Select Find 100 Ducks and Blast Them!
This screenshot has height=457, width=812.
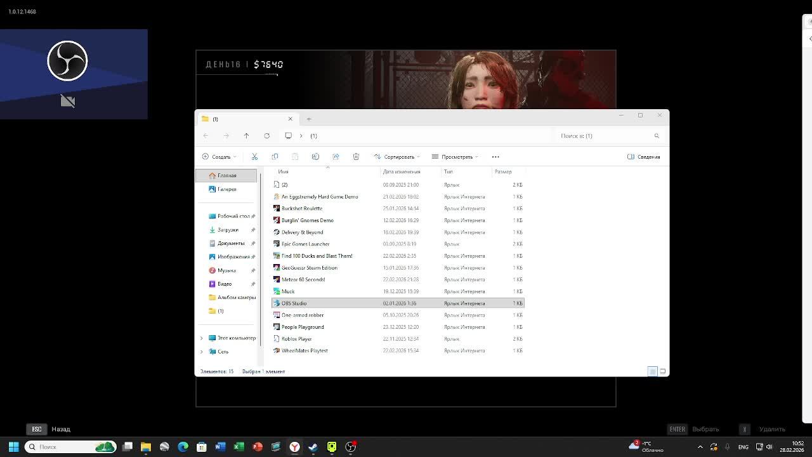pyautogui.click(x=398, y=256)
